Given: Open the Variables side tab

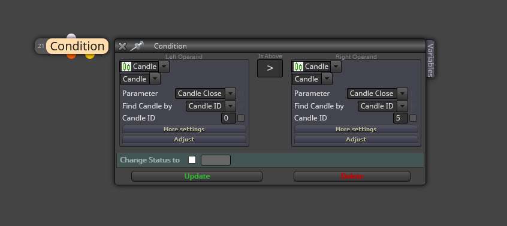Looking at the screenshot, I should click(x=430, y=59).
